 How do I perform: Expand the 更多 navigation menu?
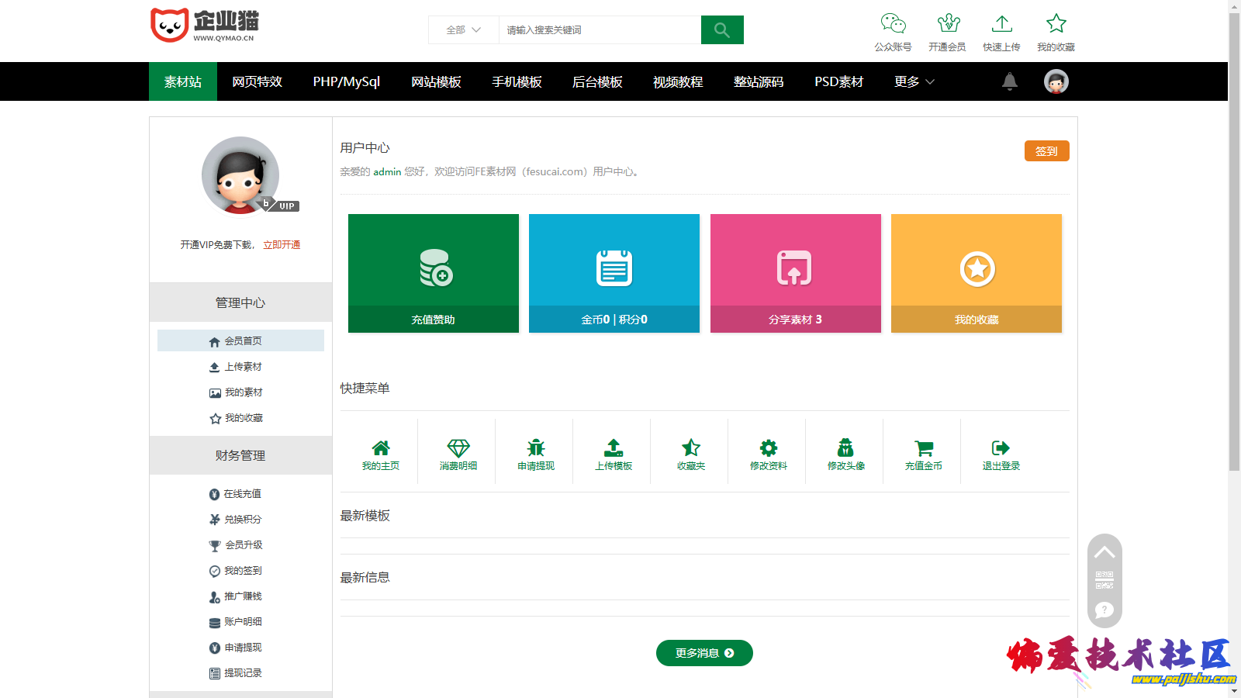tap(914, 81)
